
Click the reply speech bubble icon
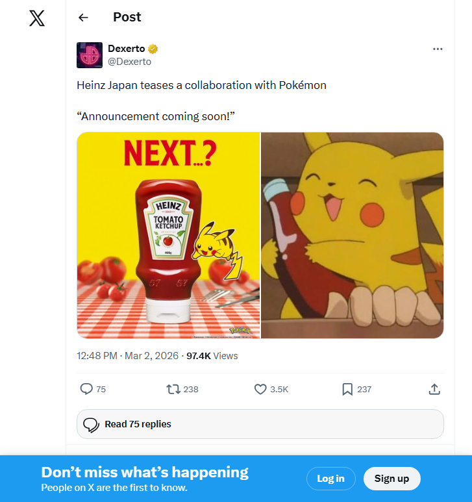point(86,389)
